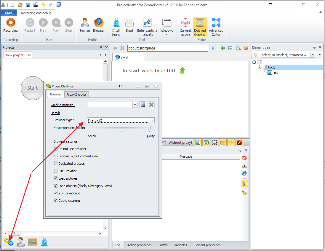Uncheck Load pictures

pos(55,178)
